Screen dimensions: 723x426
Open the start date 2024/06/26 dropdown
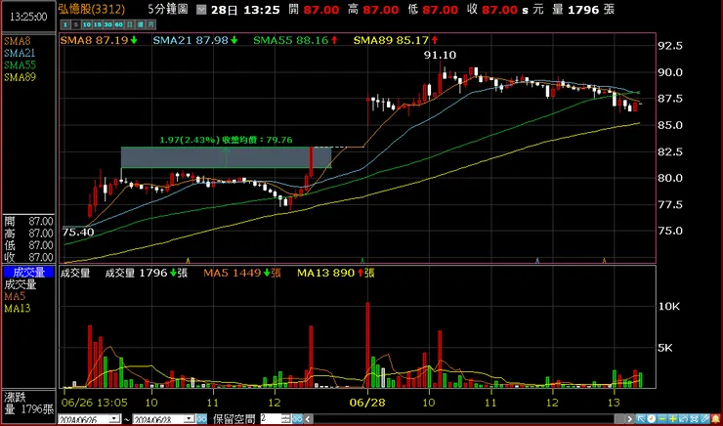(113, 419)
